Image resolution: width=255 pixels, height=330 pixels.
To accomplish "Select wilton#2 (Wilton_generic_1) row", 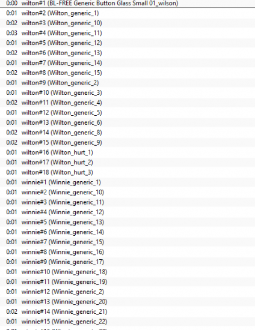I will pyautogui.click(x=127, y=13).
